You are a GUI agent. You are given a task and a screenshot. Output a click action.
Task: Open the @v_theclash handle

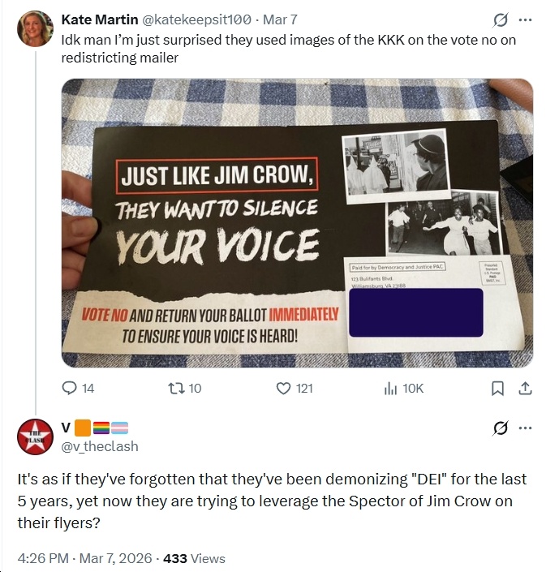100,446
